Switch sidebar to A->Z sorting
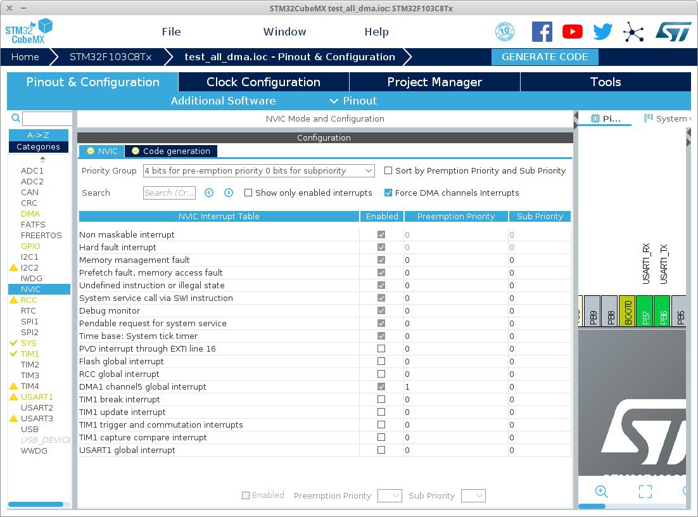 click(x=38, y=136)
